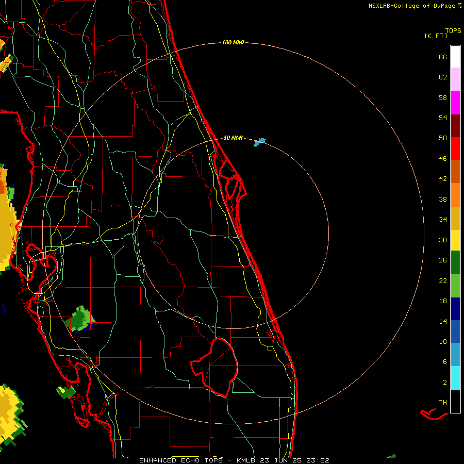
Task: Click the legend value 6
Action: point(444,361)
